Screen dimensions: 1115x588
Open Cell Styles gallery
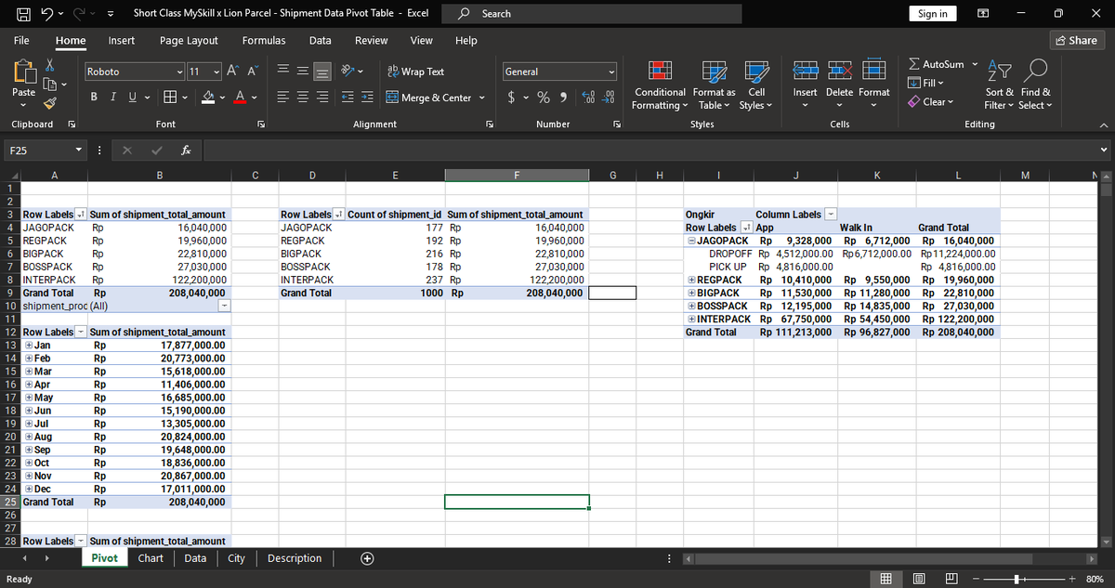(x=756, y=85)
